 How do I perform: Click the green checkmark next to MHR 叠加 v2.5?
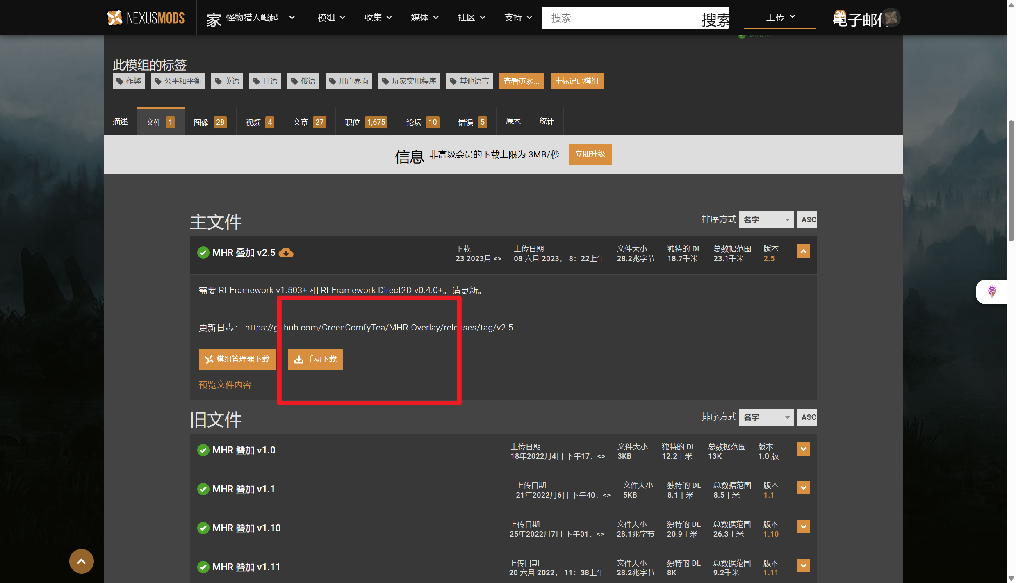click(203, 253)
